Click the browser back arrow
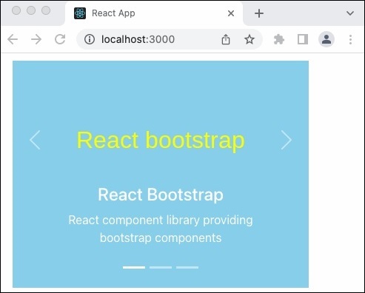This screenshot has height=293, width=365. [x=13, y=39]
